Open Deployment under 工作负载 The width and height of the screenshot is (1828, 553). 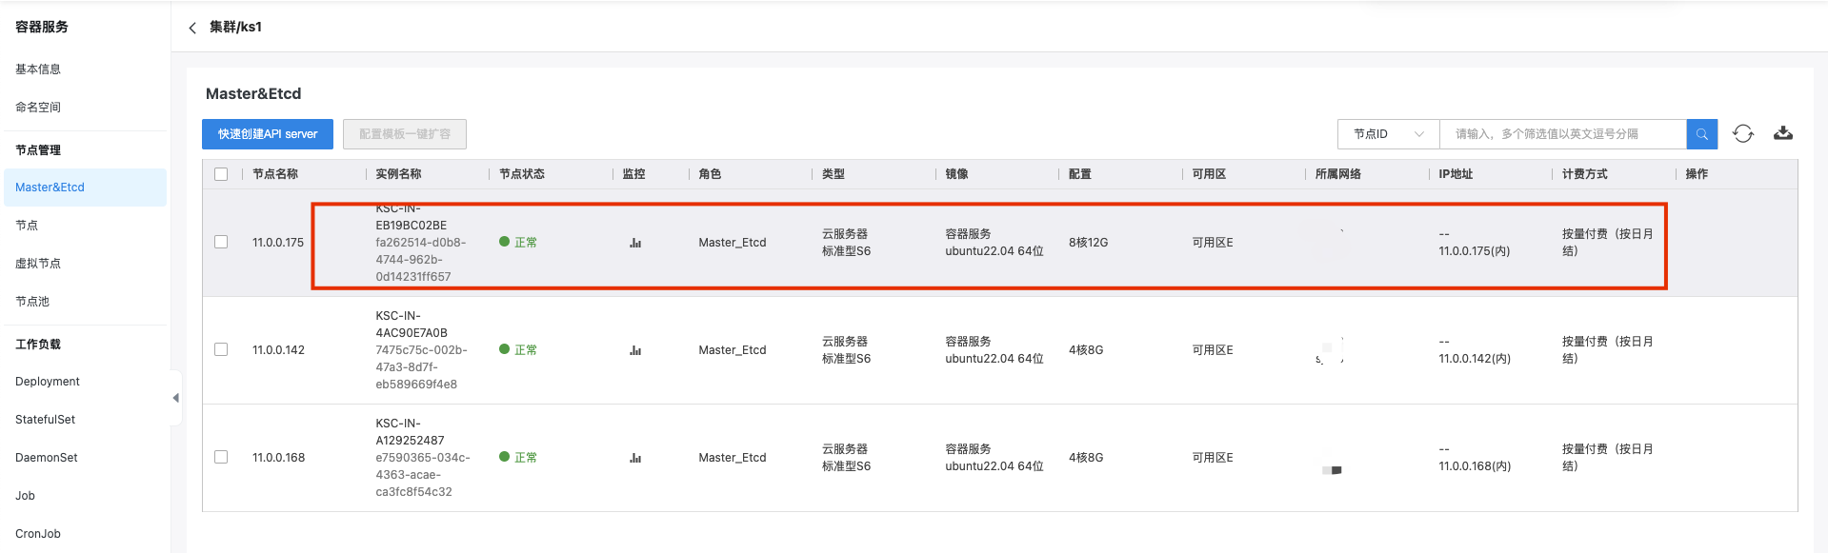(48, 382)
